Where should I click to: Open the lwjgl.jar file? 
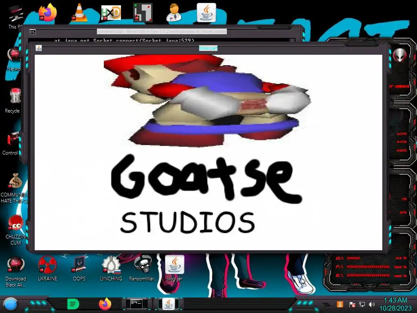point(174,268)
